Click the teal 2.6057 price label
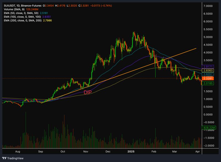This screenshot has height=162, width=221. 207,74
